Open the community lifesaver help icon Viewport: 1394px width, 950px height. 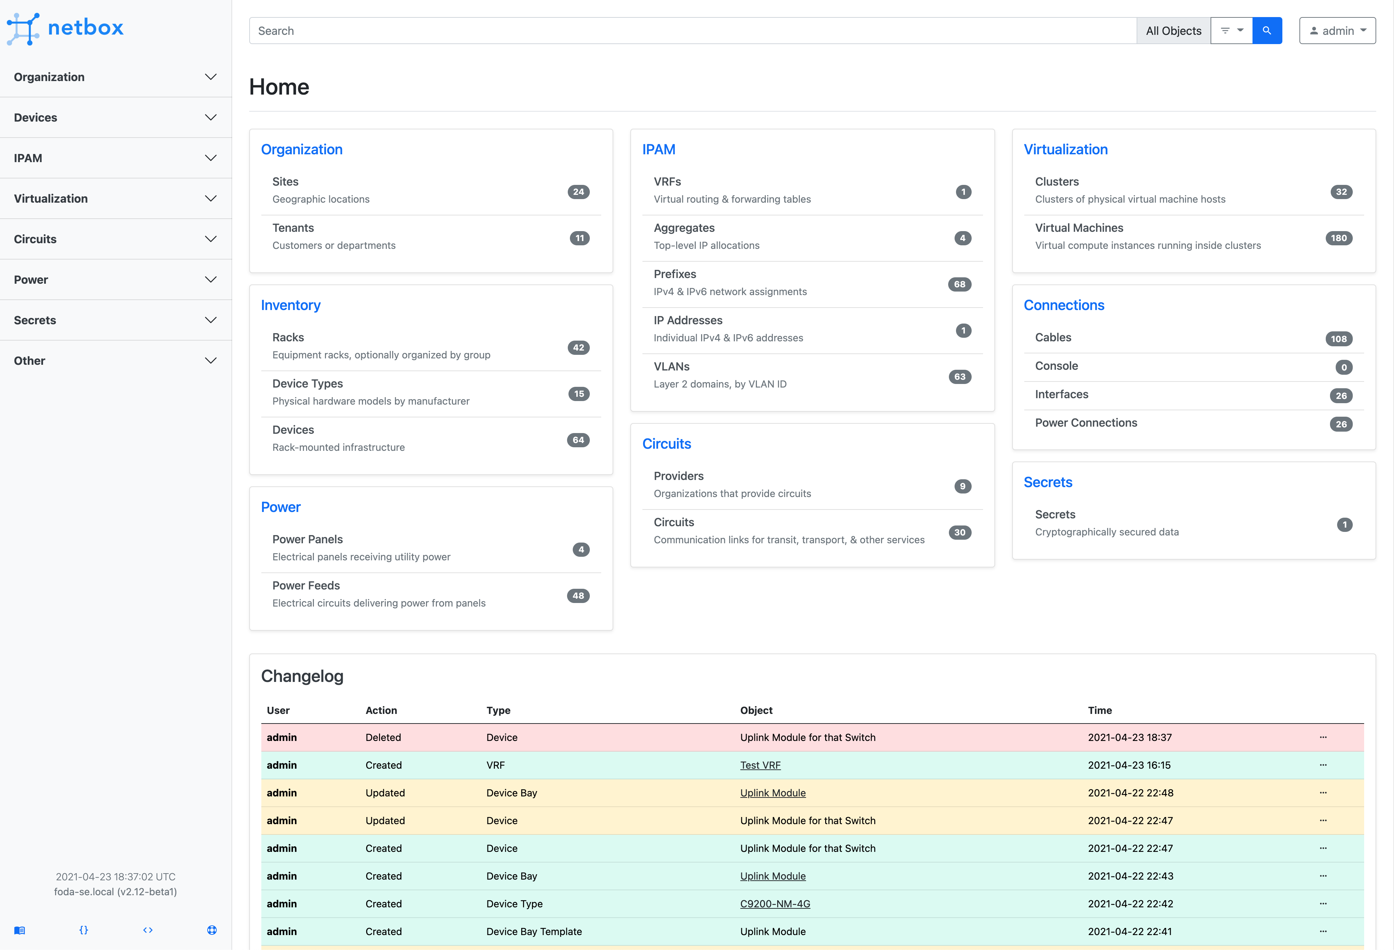[211, 930]
